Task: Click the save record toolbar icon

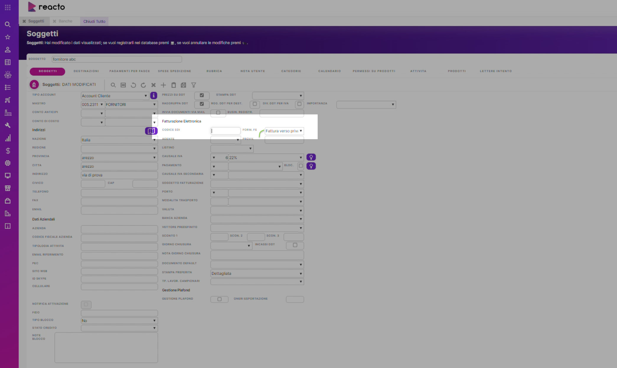Action: pyautogui.click(x=123, y=85)
